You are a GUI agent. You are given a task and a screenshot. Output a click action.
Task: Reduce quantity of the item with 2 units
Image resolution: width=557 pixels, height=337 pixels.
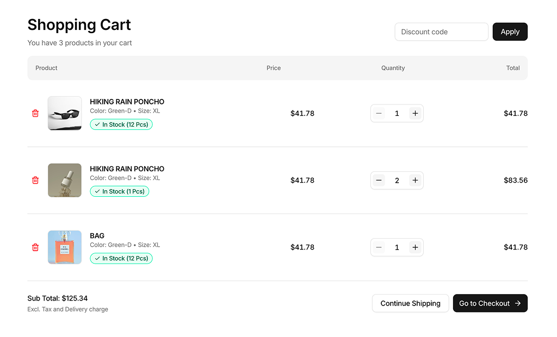[x=379, y=180]
